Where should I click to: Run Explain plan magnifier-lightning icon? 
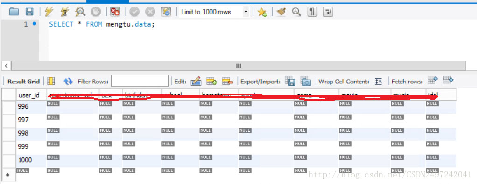81,12
